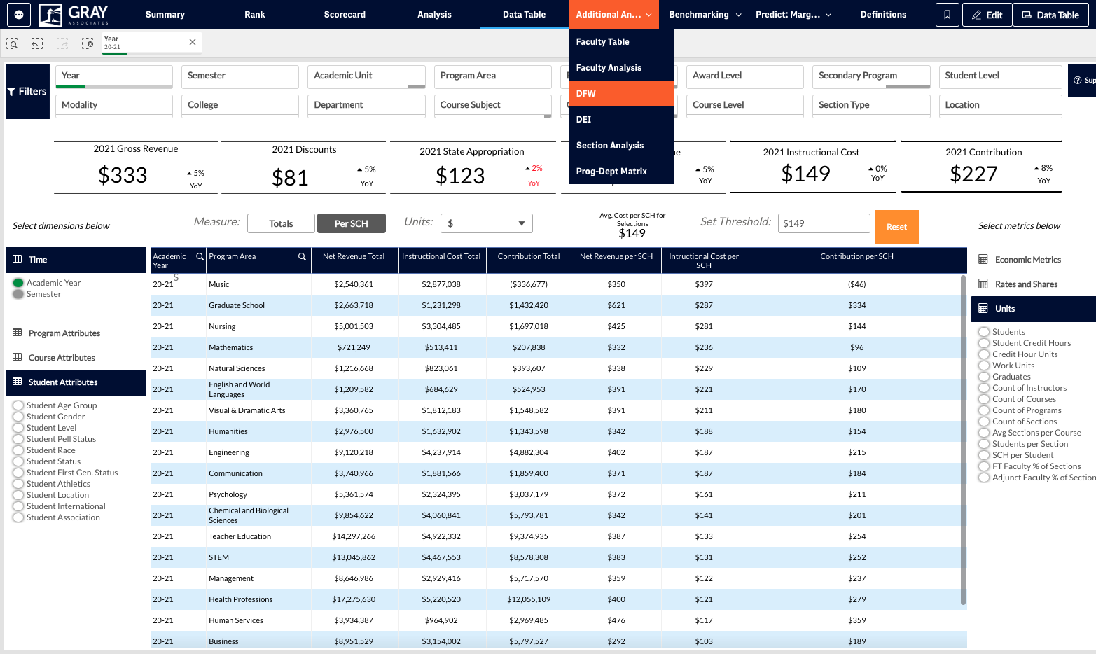Select the Academic Year radio option
Viewport: 1096px width, 654px height.
(18, 283)
